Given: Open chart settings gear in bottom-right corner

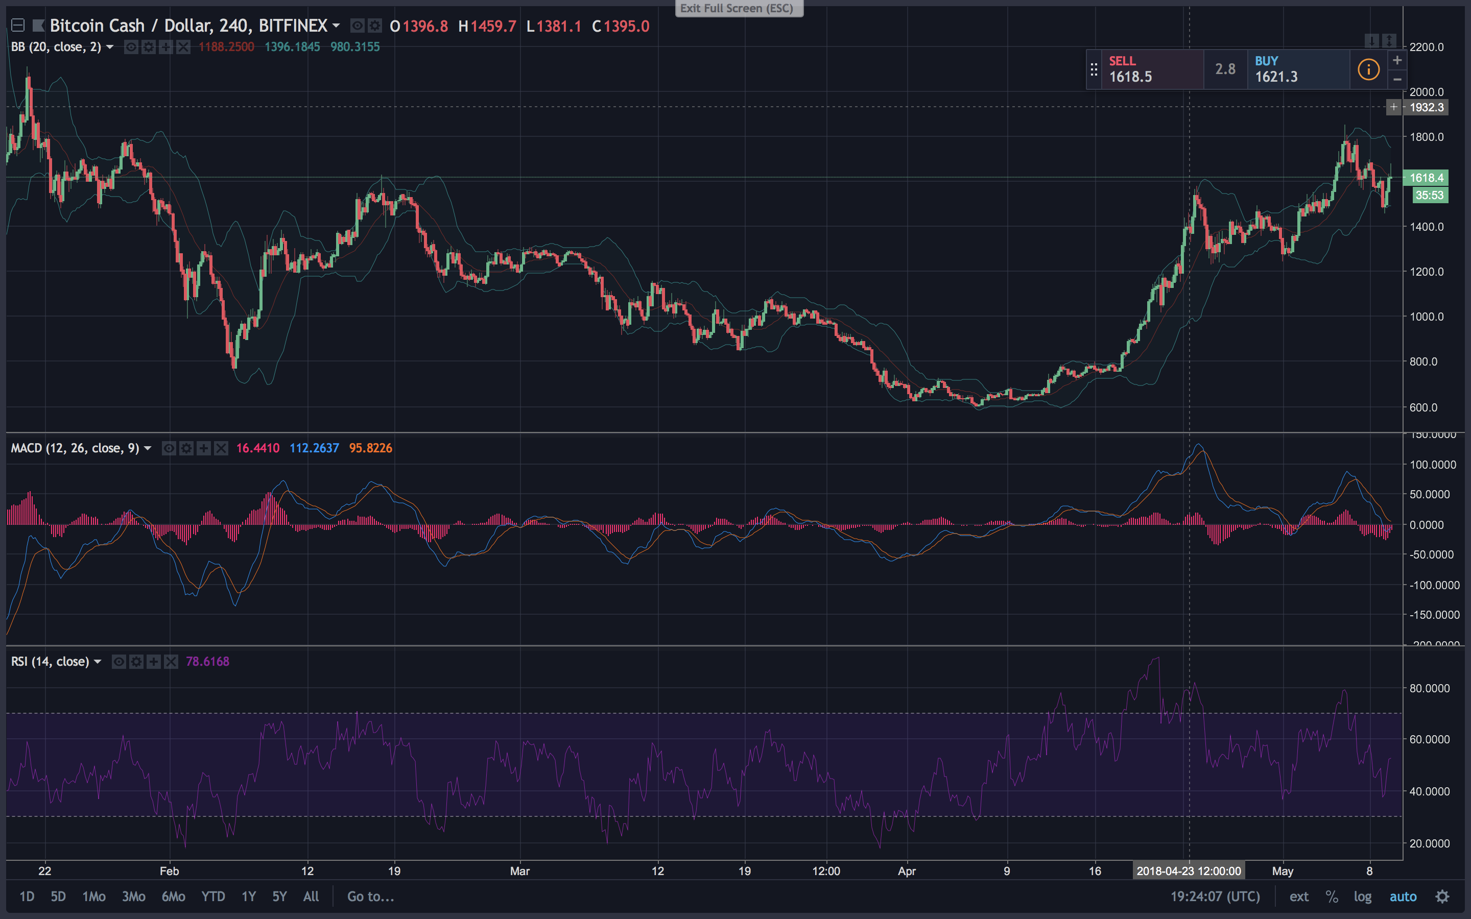Looking at the screenshot, I should [x=1442, y=897].
